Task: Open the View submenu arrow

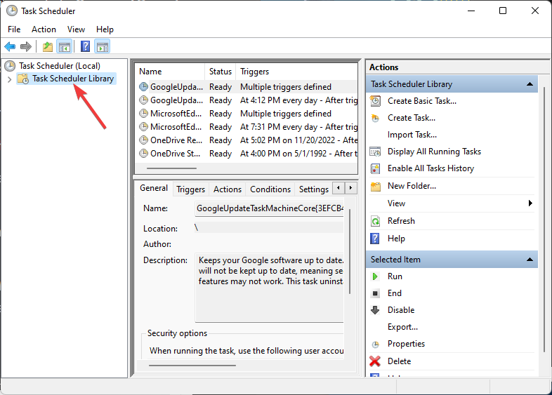Action: [530, 203]
